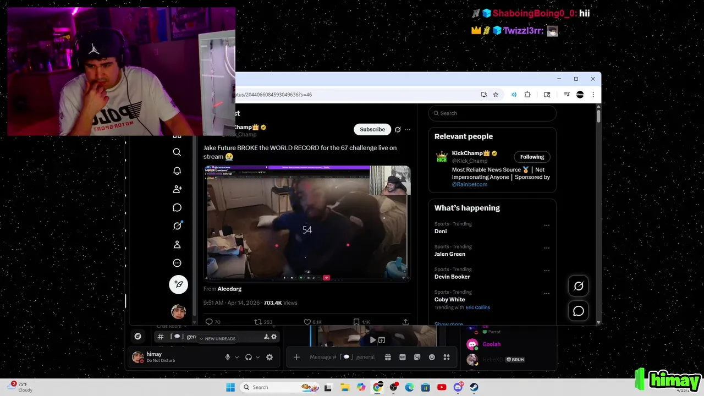Open Discord User Settings gear
The width and height of the screenshot is (704, 396).
269,357
